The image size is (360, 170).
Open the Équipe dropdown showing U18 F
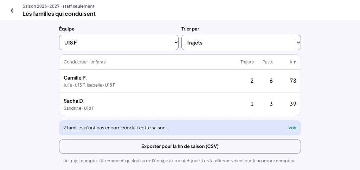(119, 42)
